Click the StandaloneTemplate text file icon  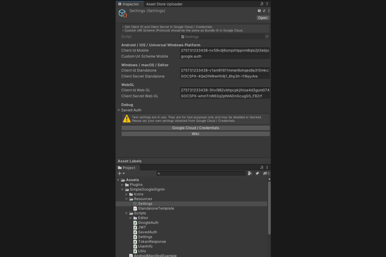click(x=135, y=208)
